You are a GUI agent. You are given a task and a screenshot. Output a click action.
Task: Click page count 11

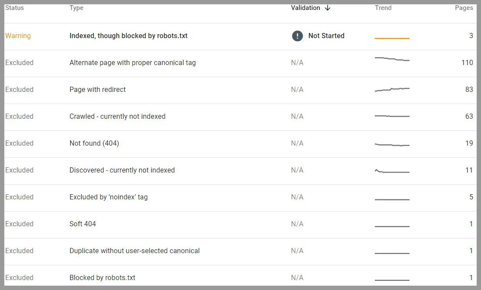469,170
